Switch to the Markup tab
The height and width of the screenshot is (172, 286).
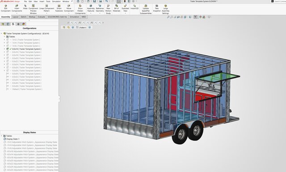click(32, 17)
